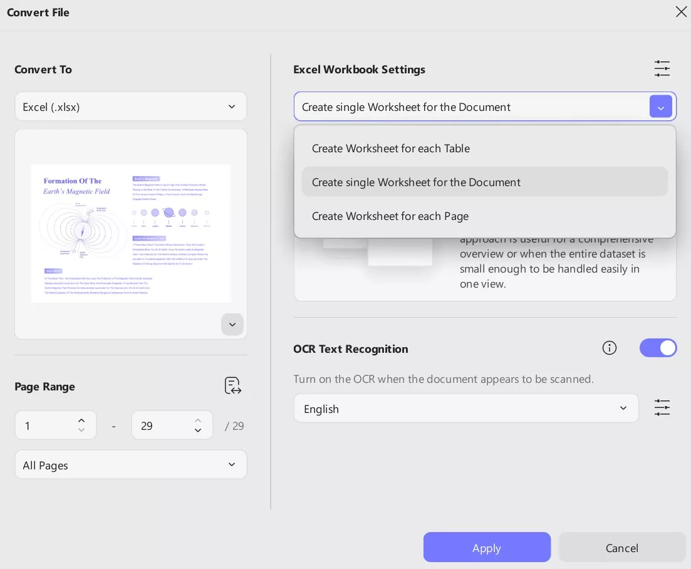Click the start page input field
Viewport: 691px width, 569px height.
47,426
